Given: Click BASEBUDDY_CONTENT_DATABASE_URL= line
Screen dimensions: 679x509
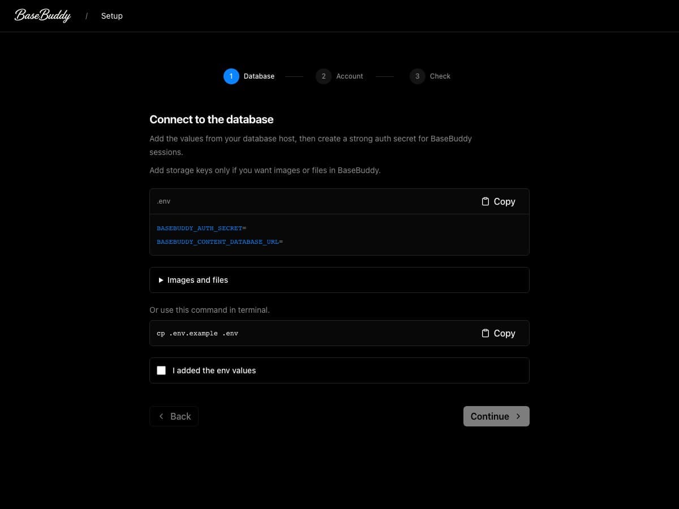Looking at the screenshot, I should [220, 242].
